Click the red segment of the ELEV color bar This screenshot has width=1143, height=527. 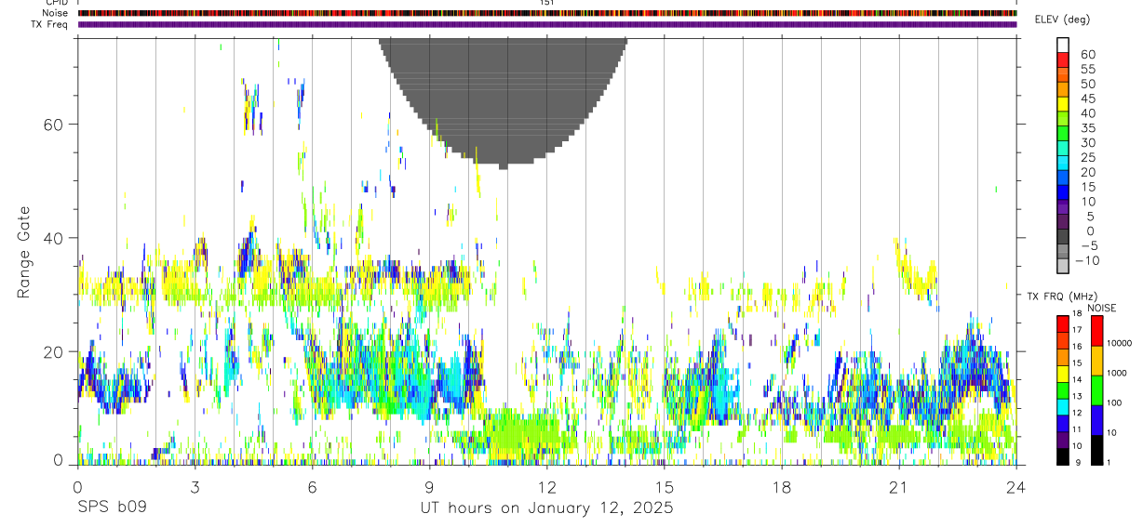[x=1063, y=59]
